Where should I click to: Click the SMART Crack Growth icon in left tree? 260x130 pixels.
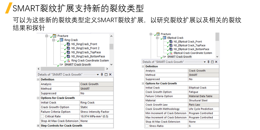tap(61, 65)
